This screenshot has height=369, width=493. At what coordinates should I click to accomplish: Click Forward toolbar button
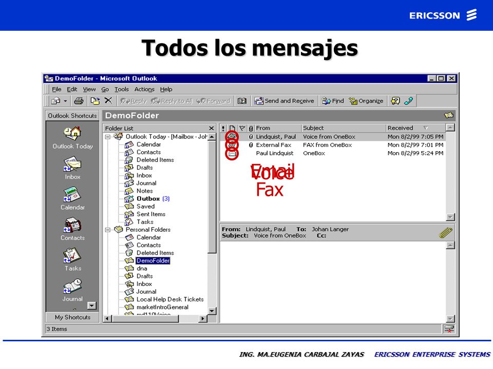click(214, 101)
